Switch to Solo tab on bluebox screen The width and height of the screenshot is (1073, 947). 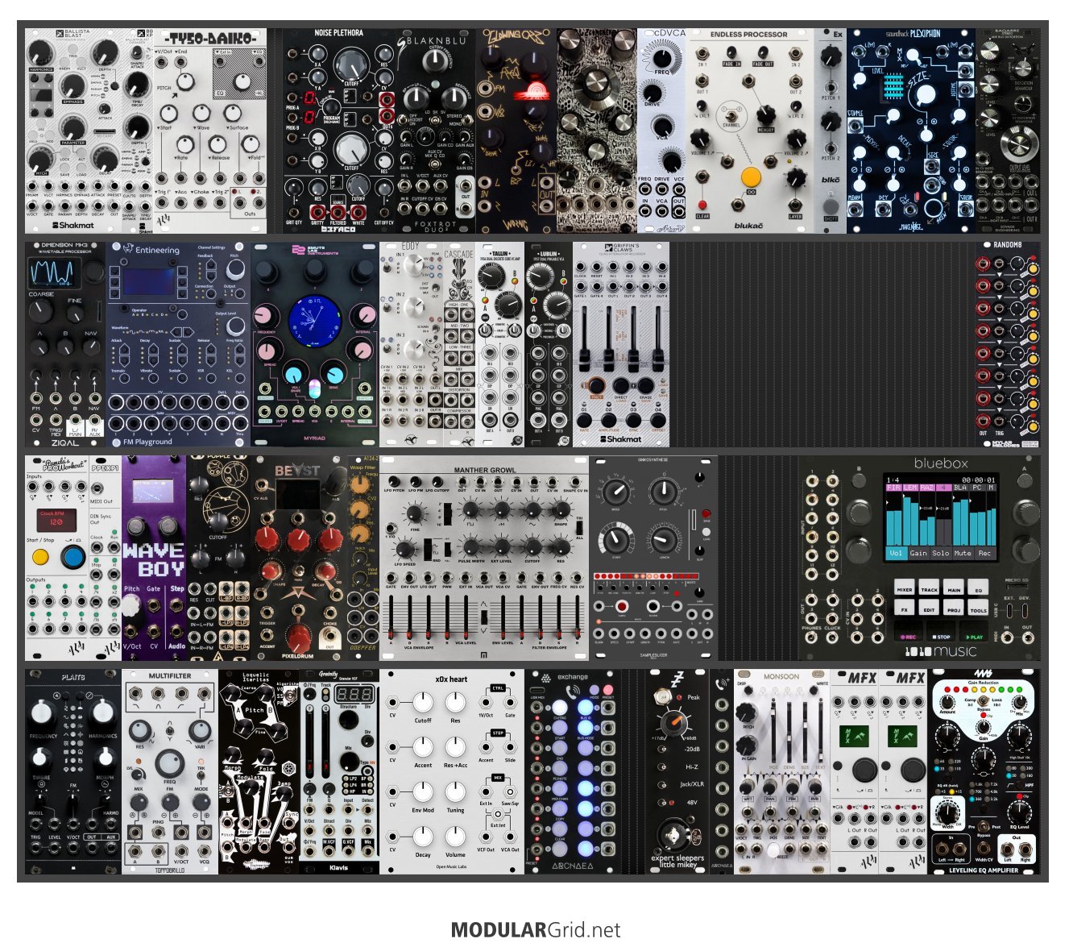(x=940, y=554)
